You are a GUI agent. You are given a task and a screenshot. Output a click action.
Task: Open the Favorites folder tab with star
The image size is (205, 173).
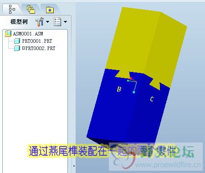tap(50, 10)
